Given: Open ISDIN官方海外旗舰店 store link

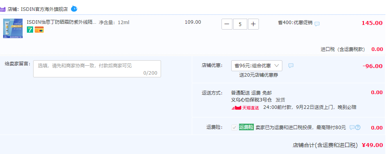Looking at the screenshot, I should (x=44, y=9).
